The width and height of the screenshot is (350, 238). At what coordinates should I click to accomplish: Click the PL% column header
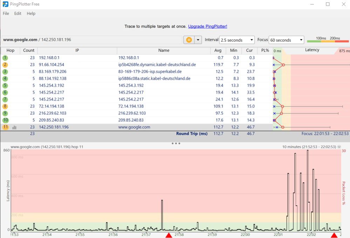(x=265, y=51)
